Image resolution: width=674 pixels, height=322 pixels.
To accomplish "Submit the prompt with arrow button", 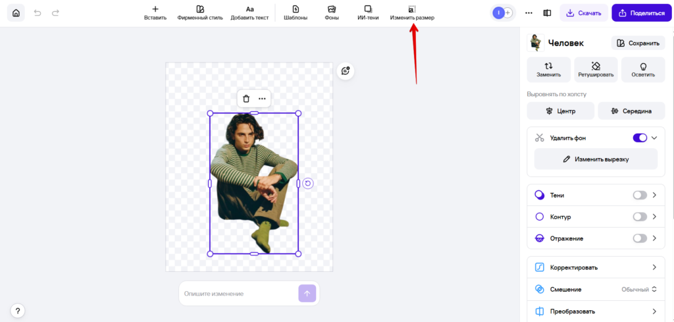I will coord(307,293).
